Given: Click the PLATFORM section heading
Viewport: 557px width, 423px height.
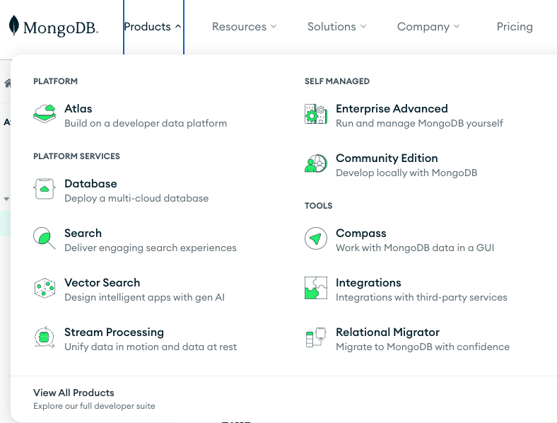Looking at the screenshot, I should coord(55,81).
